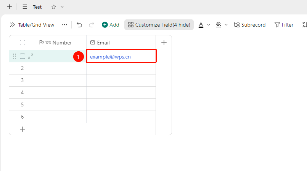The height and width of the screenshot is (171, 307).
Task: Click the Number column header
Action: [61, 43]
